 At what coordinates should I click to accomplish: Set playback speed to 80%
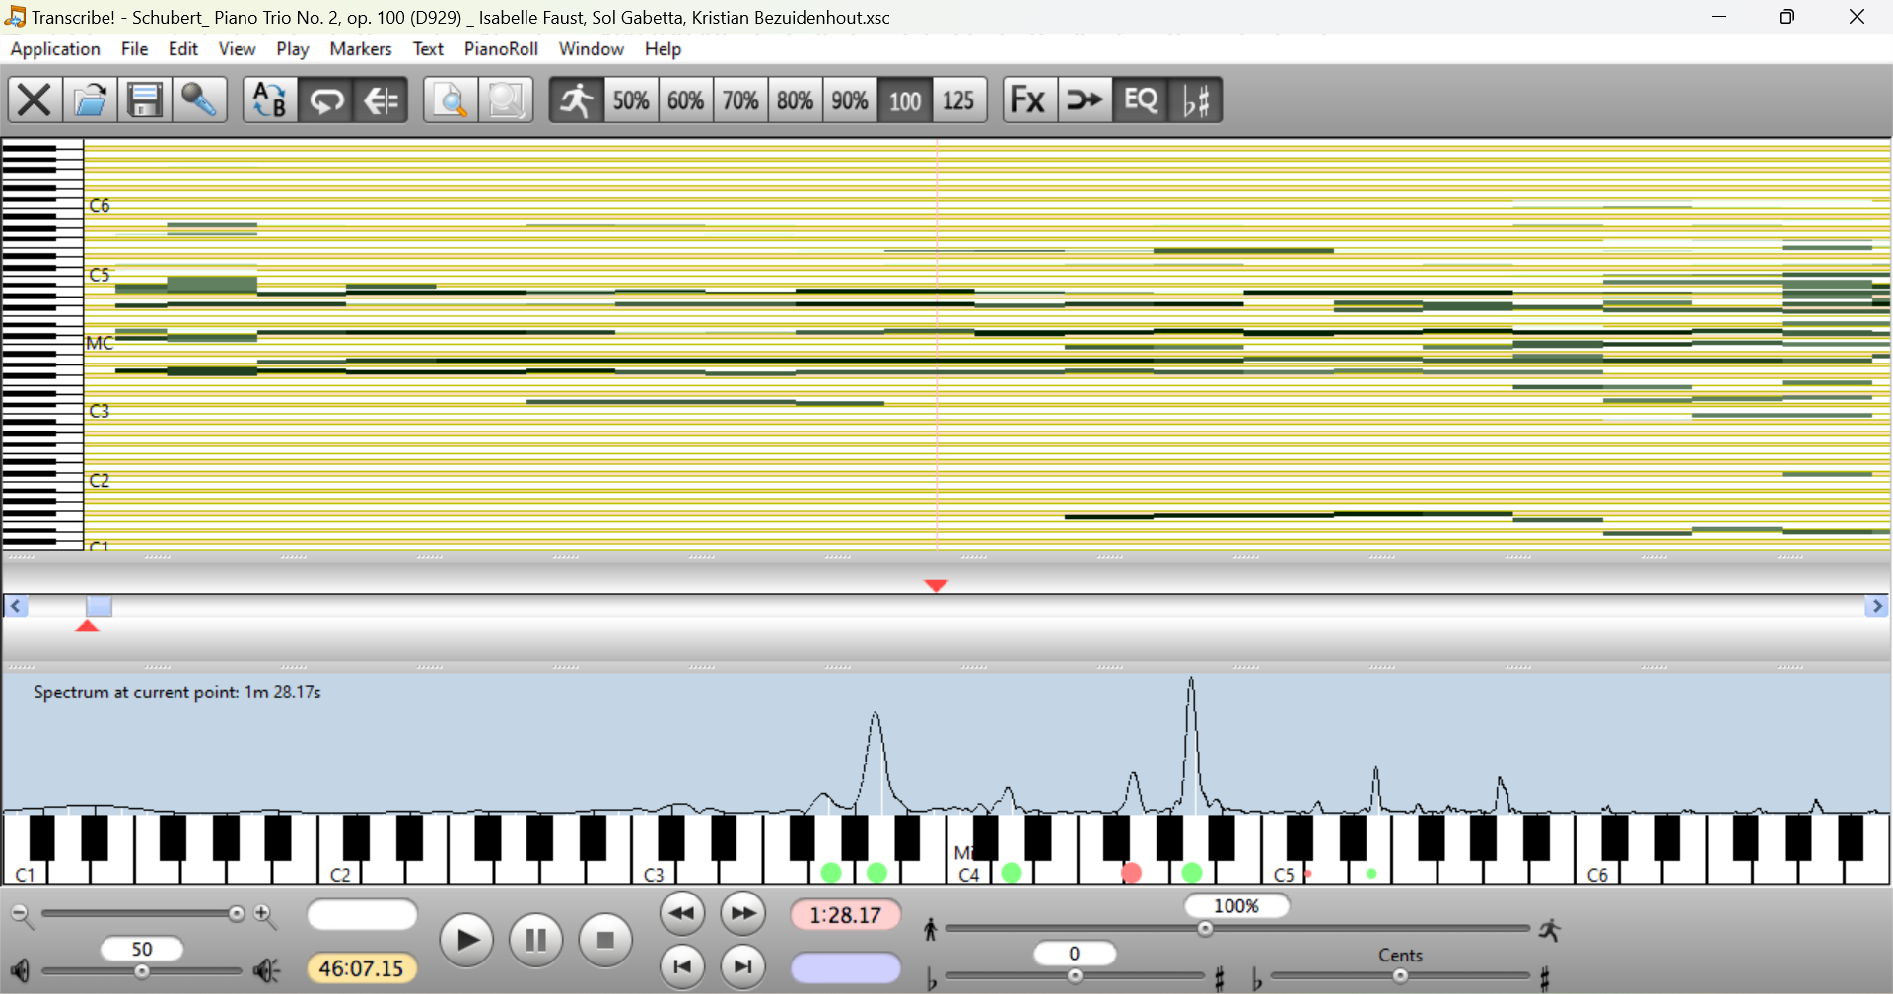[795, 100]
